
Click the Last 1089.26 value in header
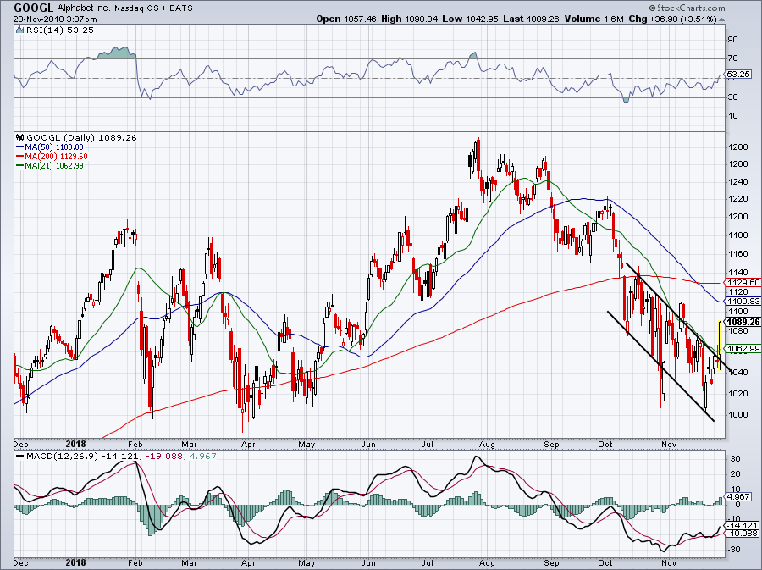531,19
